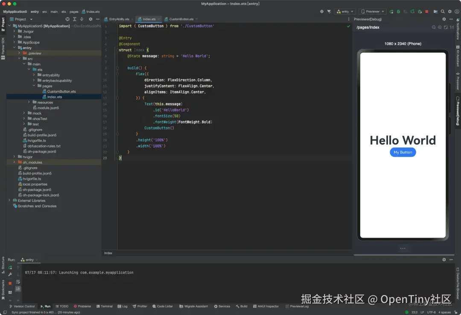Expand External Libraries node
461x315 pixels.
click(9, 200)
